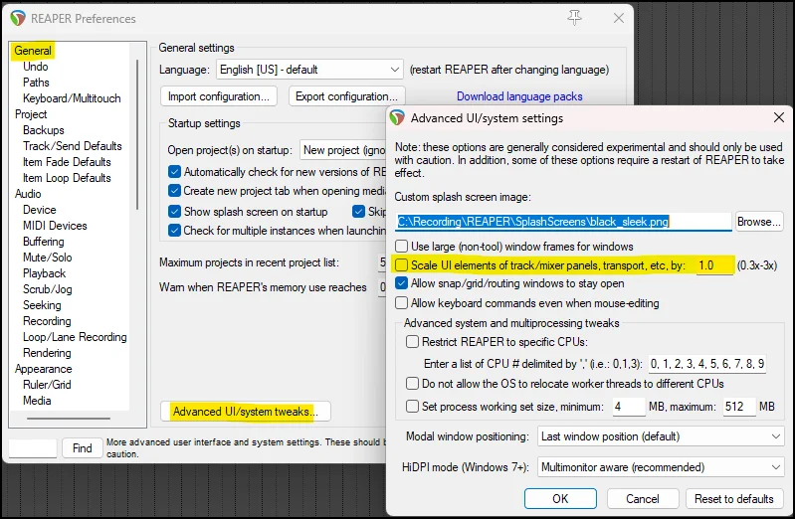Open Buffering preferences page
795x519 pixels.
pos(43,242)
